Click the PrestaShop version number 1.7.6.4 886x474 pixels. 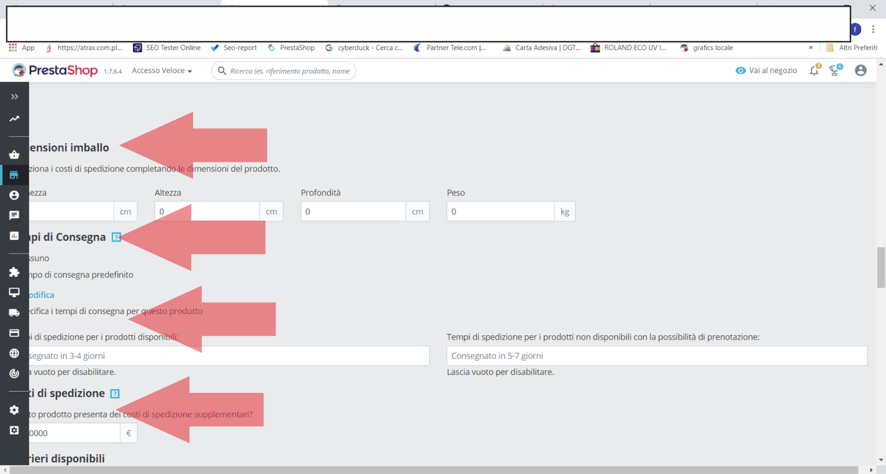(112, 71)
